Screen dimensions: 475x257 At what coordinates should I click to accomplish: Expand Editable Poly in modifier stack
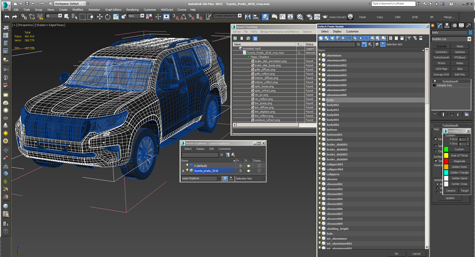coord(434,85)
